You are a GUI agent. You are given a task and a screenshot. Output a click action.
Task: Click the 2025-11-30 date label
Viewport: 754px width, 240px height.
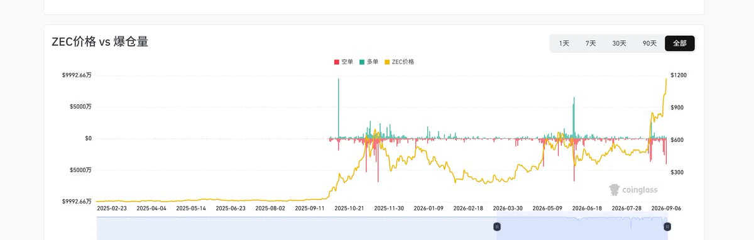(x=389, y=208)
